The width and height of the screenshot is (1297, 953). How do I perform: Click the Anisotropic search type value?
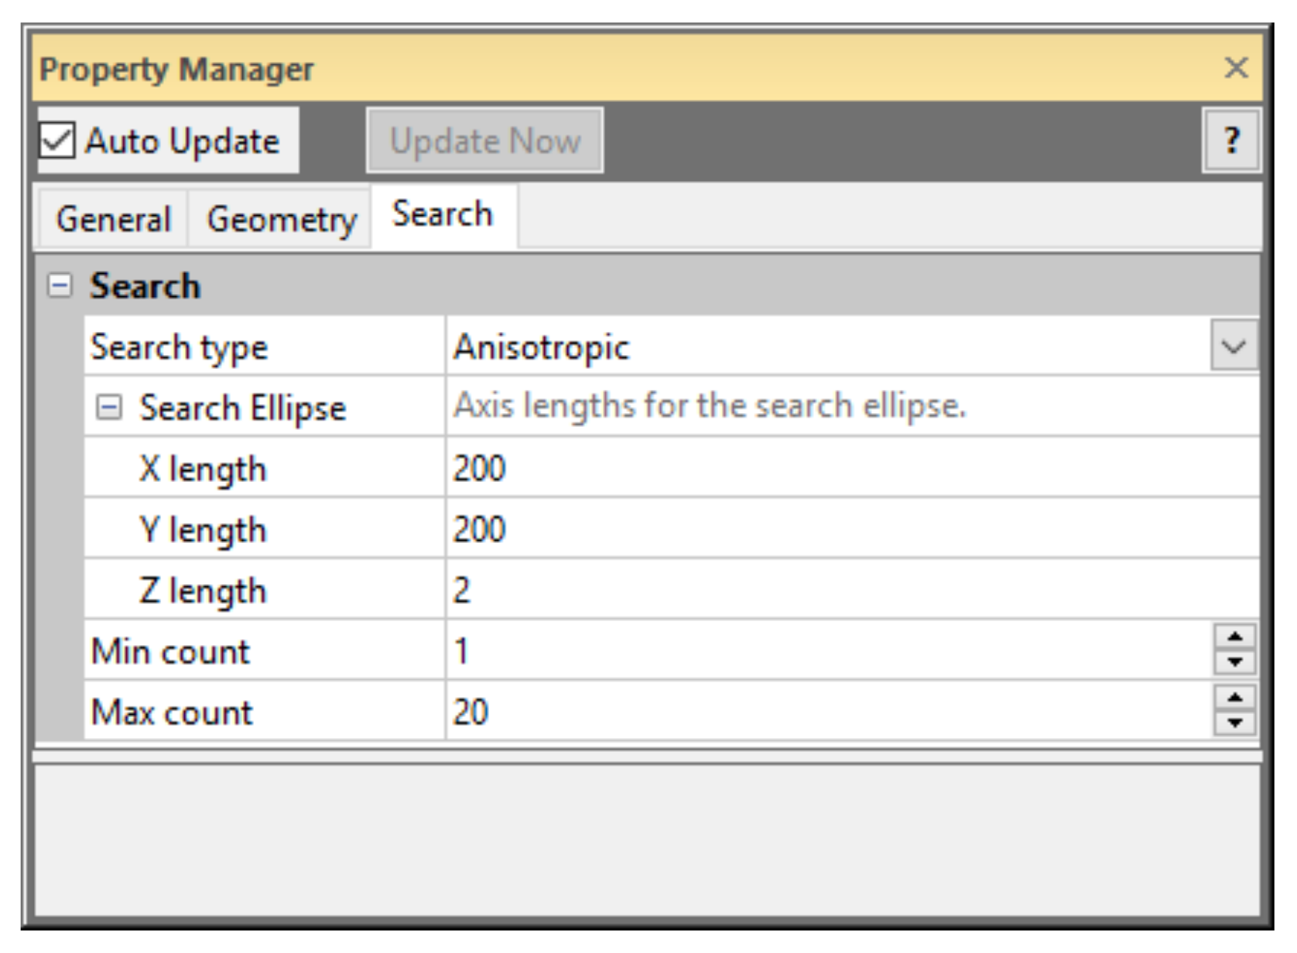pyautogui.click(x=542, y=347)
